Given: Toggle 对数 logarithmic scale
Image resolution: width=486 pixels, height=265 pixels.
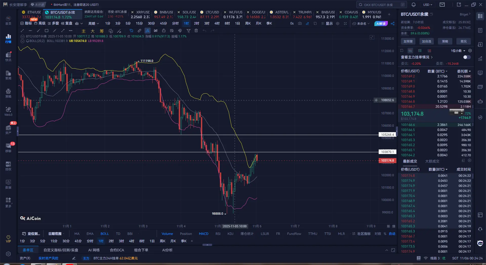Looking at the screenshot, I should coord(378,234).
